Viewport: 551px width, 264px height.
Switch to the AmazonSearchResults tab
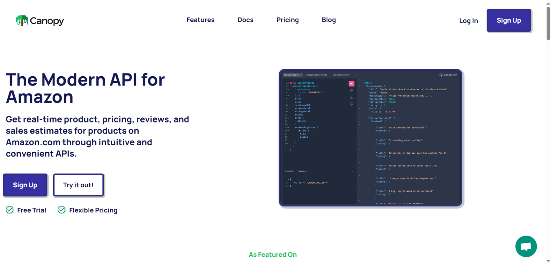tap(316, 75)
